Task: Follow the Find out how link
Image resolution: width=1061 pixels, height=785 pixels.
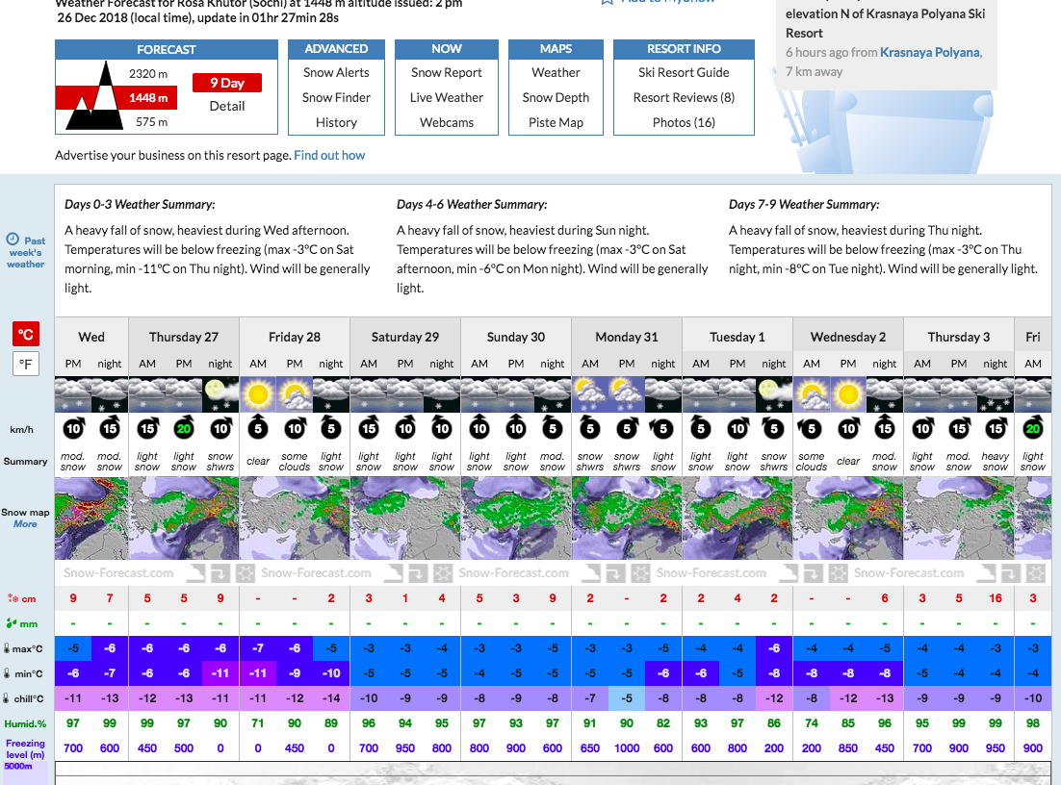Action: 329,155
